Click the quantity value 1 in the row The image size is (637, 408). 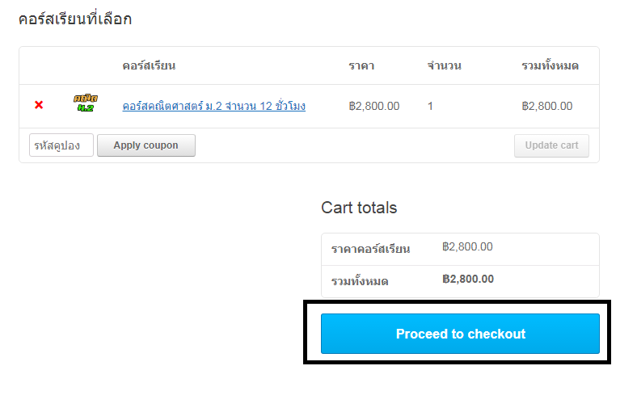coord(430,107)
